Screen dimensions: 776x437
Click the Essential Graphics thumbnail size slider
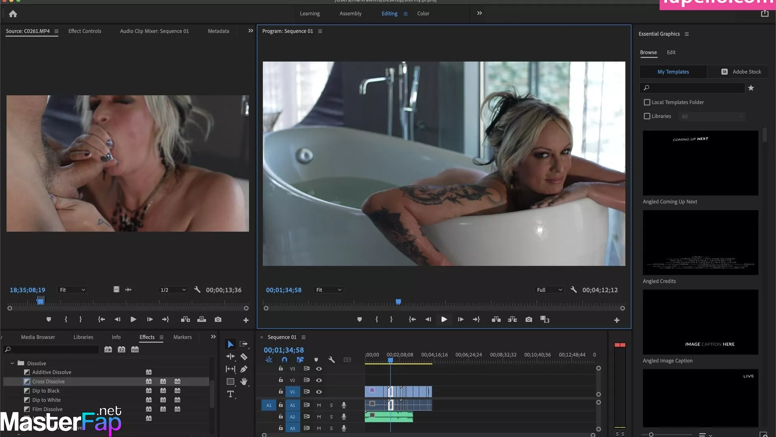[x=651, y=435]
